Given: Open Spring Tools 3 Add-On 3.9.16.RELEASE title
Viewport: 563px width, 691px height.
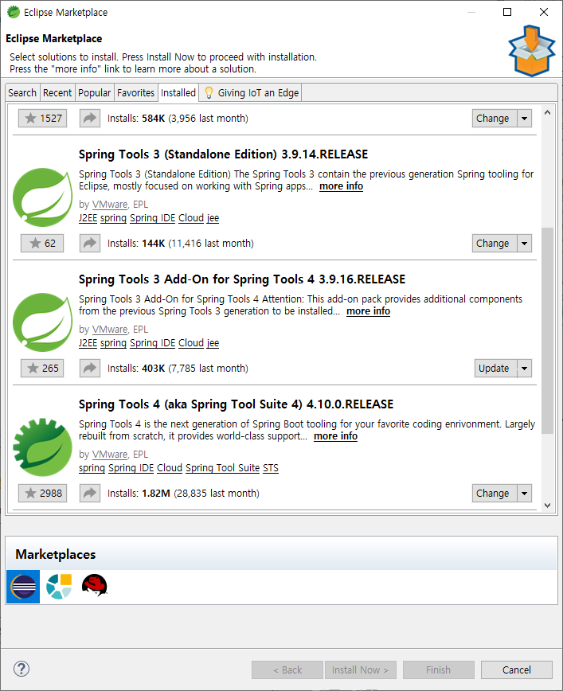Looking at the screenshot, I should [242, 279].
